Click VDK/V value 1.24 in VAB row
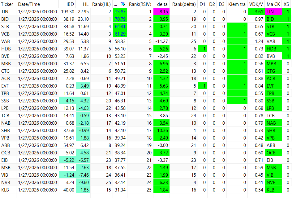Screen dimensions: 292x198 click(x=259, y=41)
